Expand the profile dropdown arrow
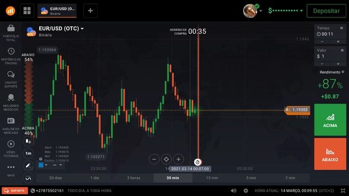 point(261,11)
